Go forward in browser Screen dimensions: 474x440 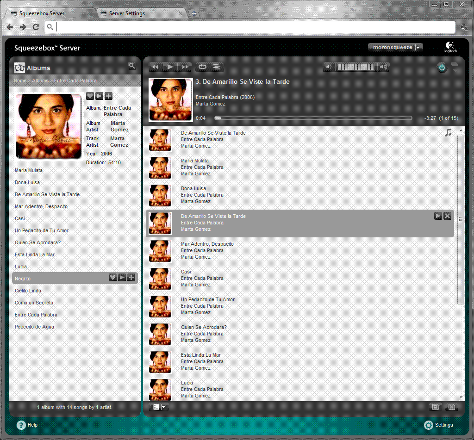point(23,27)
